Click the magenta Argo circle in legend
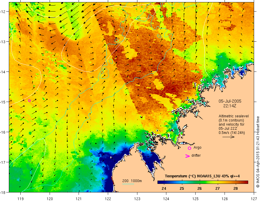The width and height of the screenshot is (260, 201). (x=189, y=148)
